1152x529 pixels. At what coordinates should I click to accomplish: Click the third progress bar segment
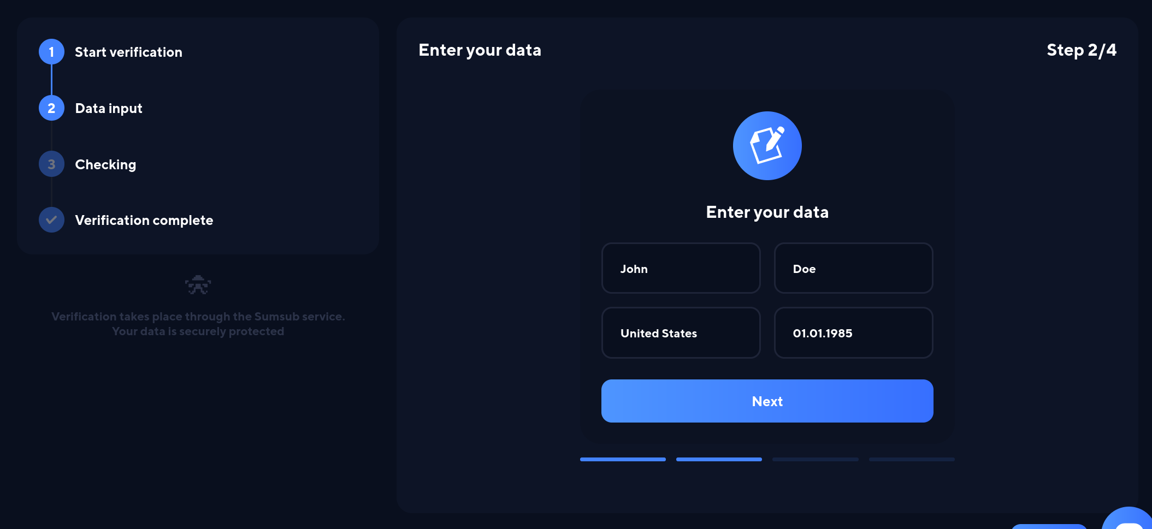(x=815, y=460)
